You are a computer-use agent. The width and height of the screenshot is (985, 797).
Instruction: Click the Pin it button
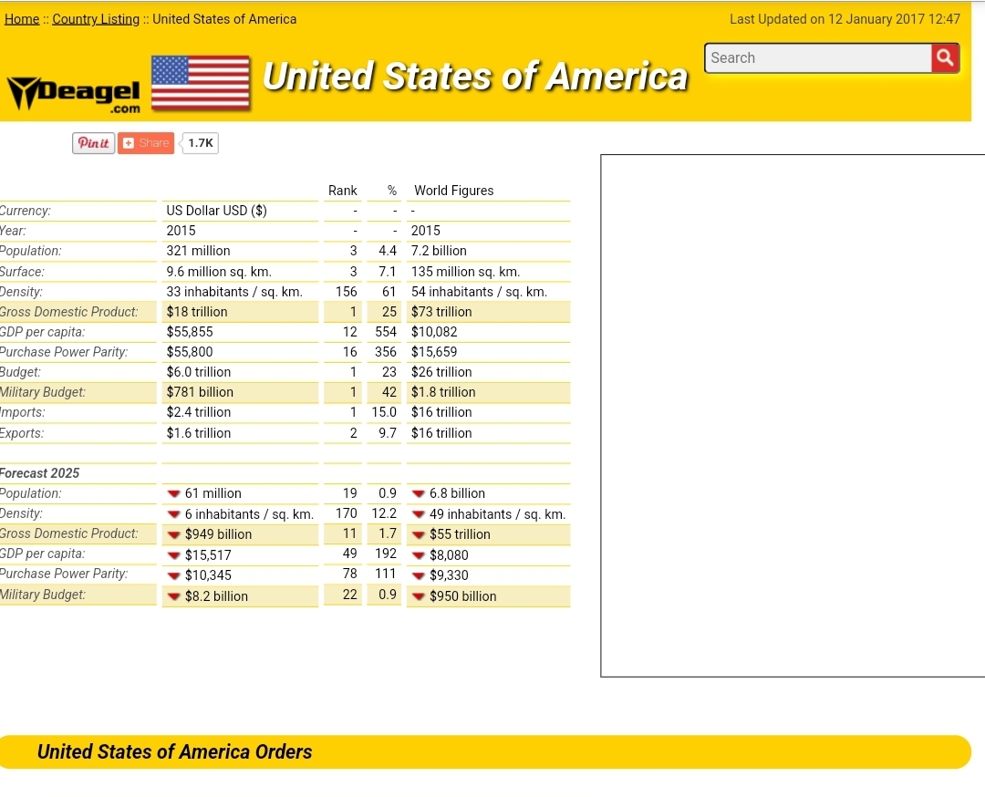click(94, 143)
